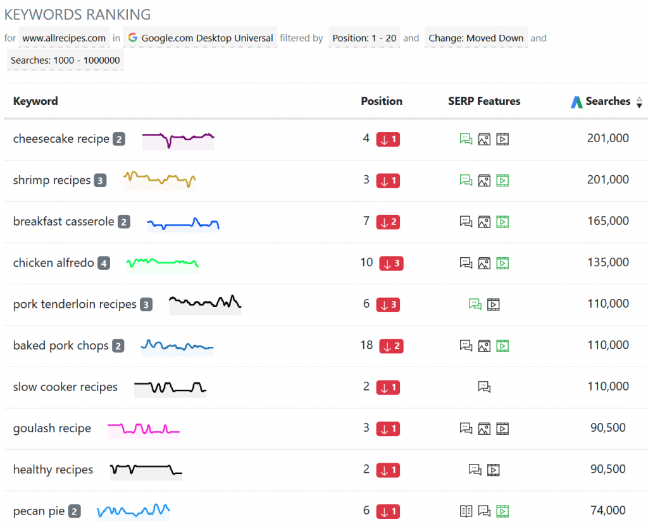Click image pack icon in cheesecake recipe row

click(x=484, y=139)
